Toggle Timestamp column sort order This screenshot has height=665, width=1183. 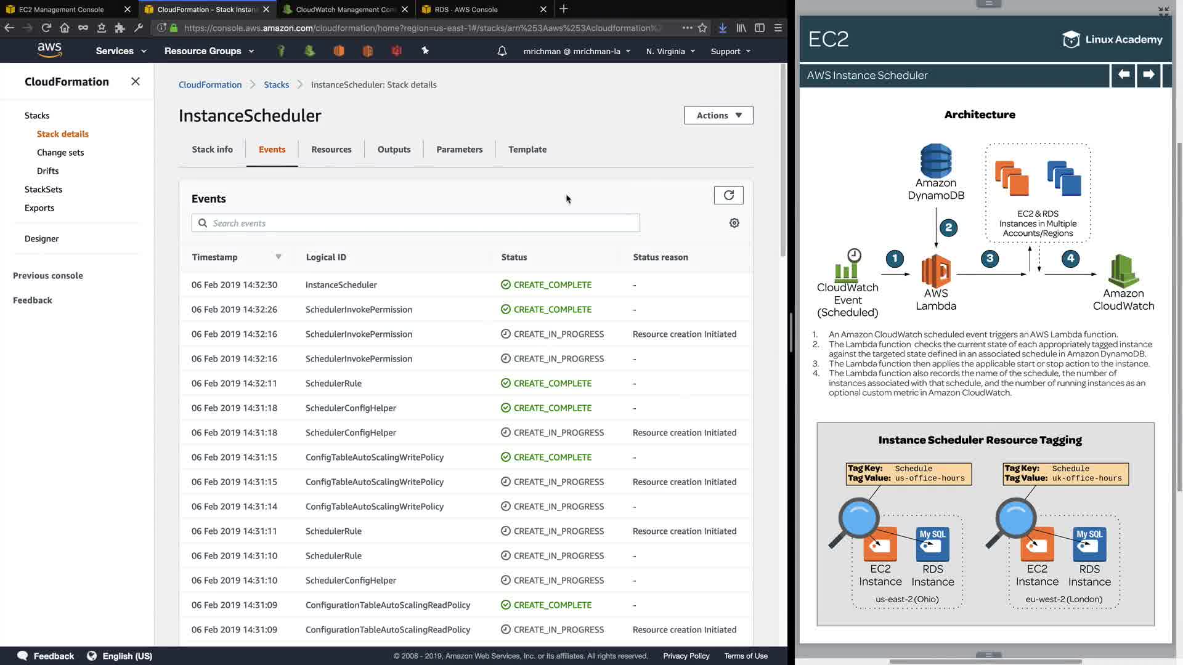(278, 257)
